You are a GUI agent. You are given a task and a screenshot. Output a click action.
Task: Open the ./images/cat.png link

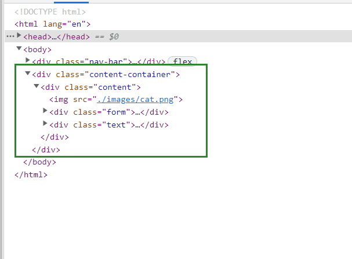click(x=135, y=99)
